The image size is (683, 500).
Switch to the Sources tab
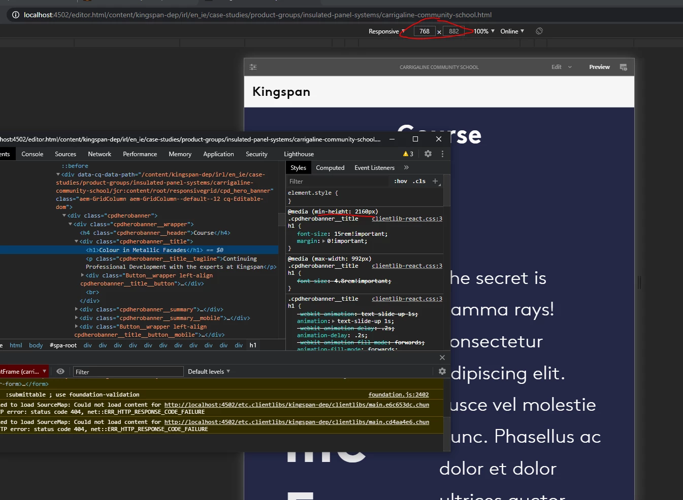pos(66,154)
